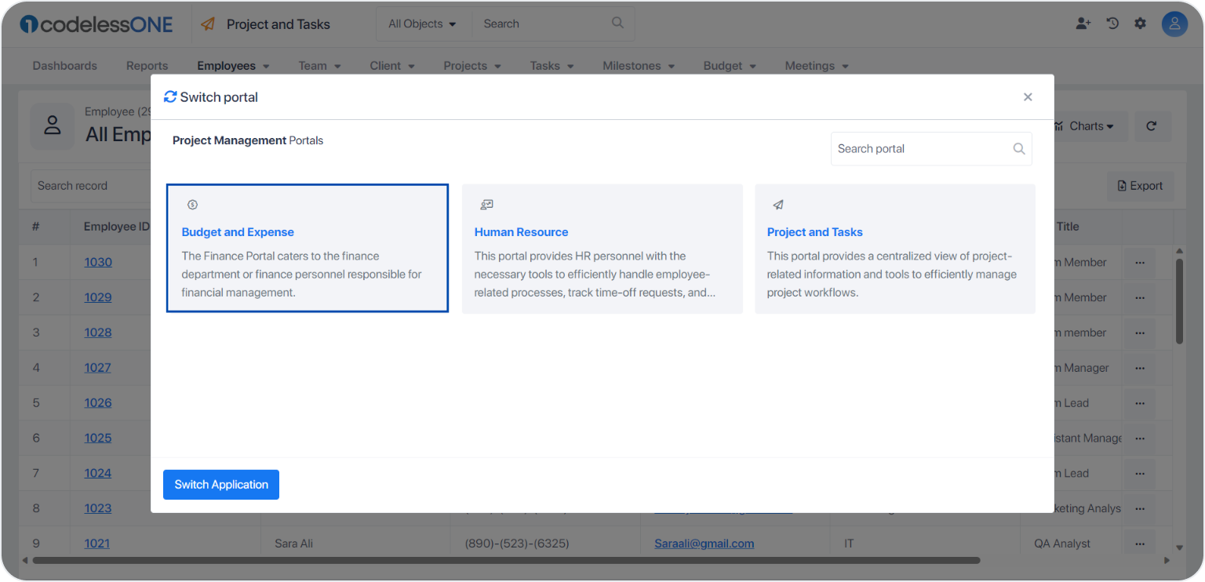Click the global search magnifier icon
Viewport: 1205px width, 582px height.
(618, 23)
